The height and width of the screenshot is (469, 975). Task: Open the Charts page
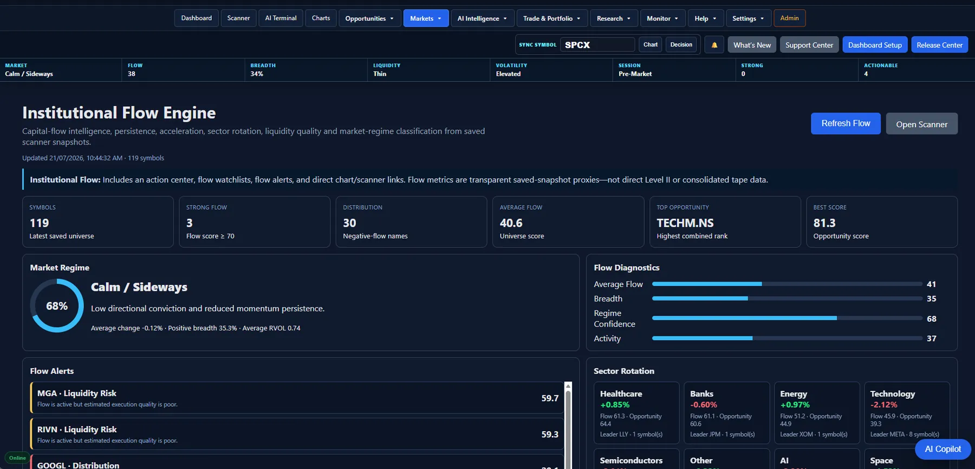coord(321,18)
